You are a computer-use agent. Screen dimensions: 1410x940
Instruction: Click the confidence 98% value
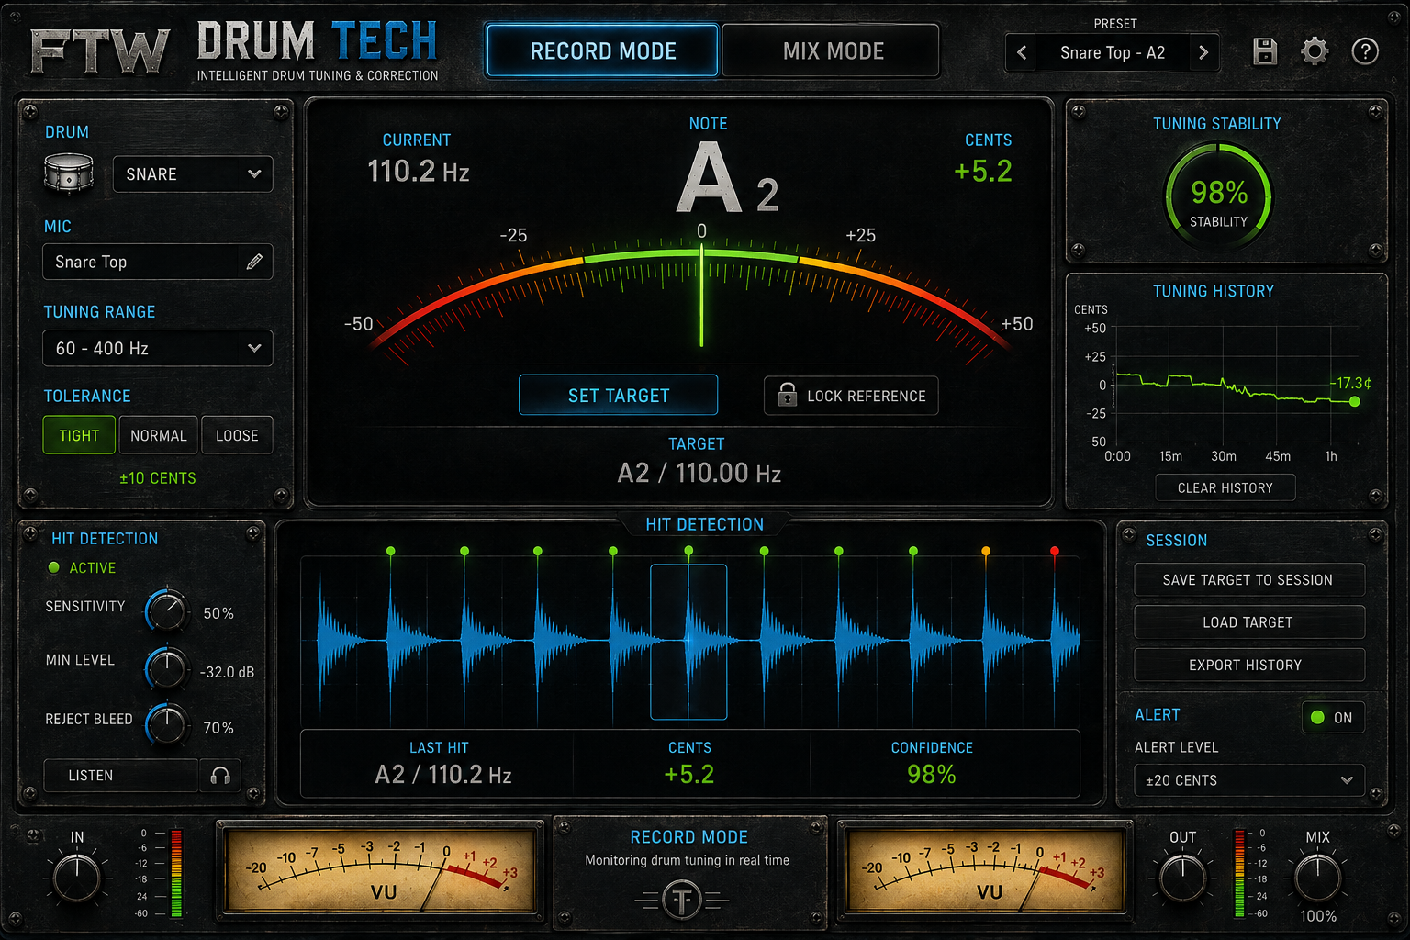(x=932, y=775)
